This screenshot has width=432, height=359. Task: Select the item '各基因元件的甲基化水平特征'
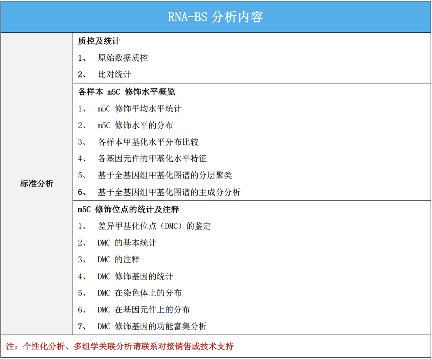point(152,159)
